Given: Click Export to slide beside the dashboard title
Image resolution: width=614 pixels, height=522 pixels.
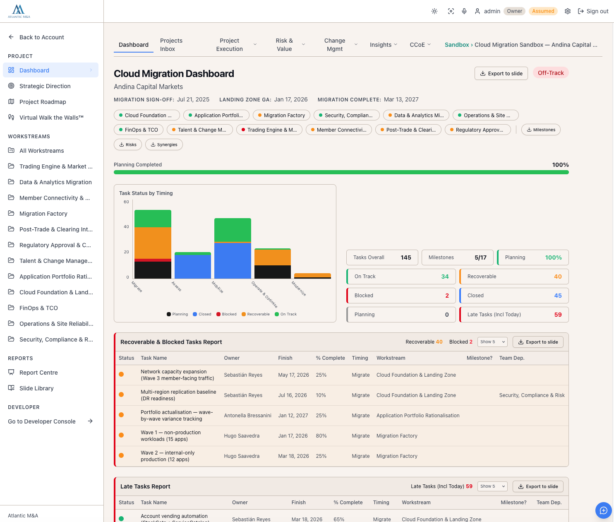Looking at the screenshot, I should [x=501, y=73].
